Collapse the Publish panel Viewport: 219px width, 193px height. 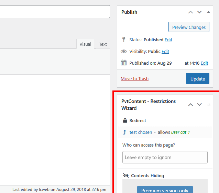208,12
